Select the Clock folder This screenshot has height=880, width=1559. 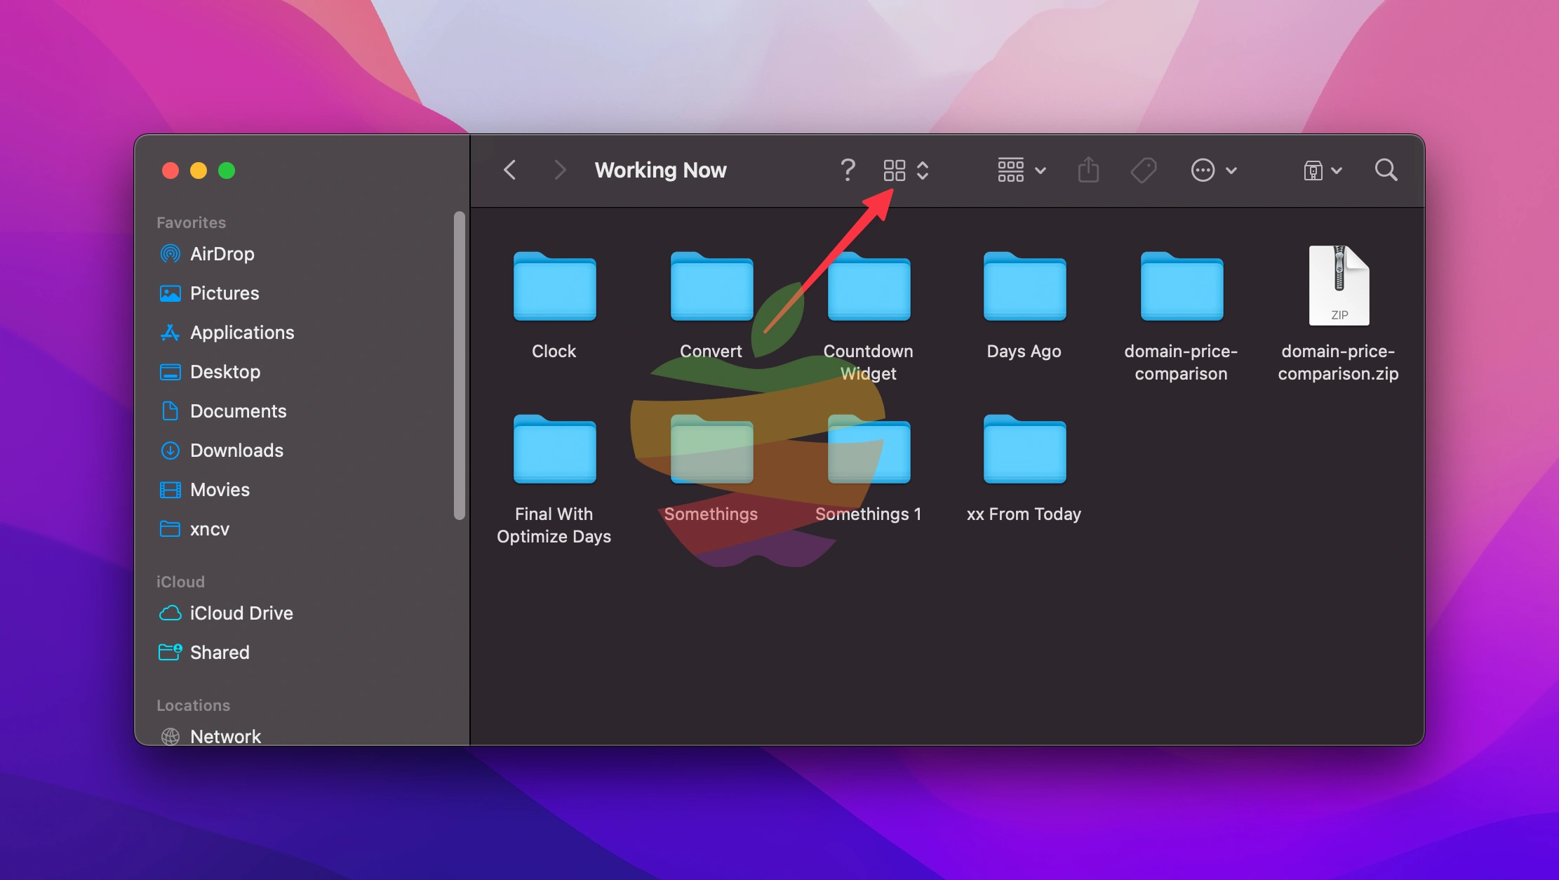click(x=554, y=286)
